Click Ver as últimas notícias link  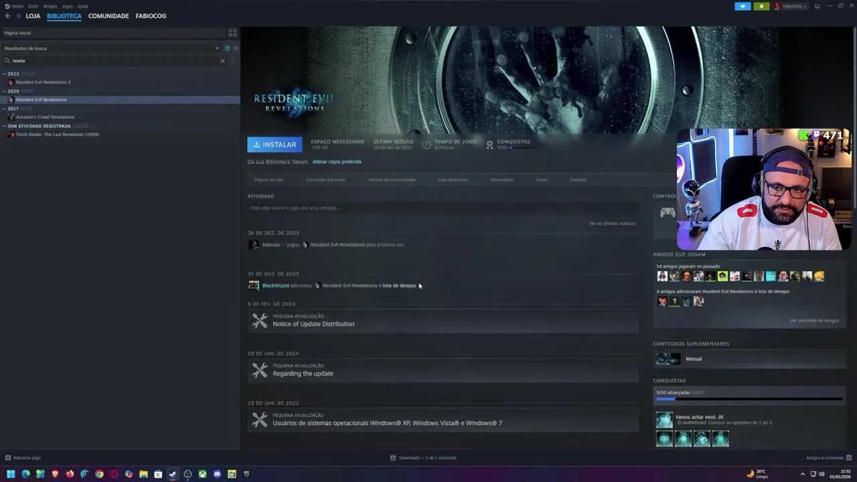(612, 224)
